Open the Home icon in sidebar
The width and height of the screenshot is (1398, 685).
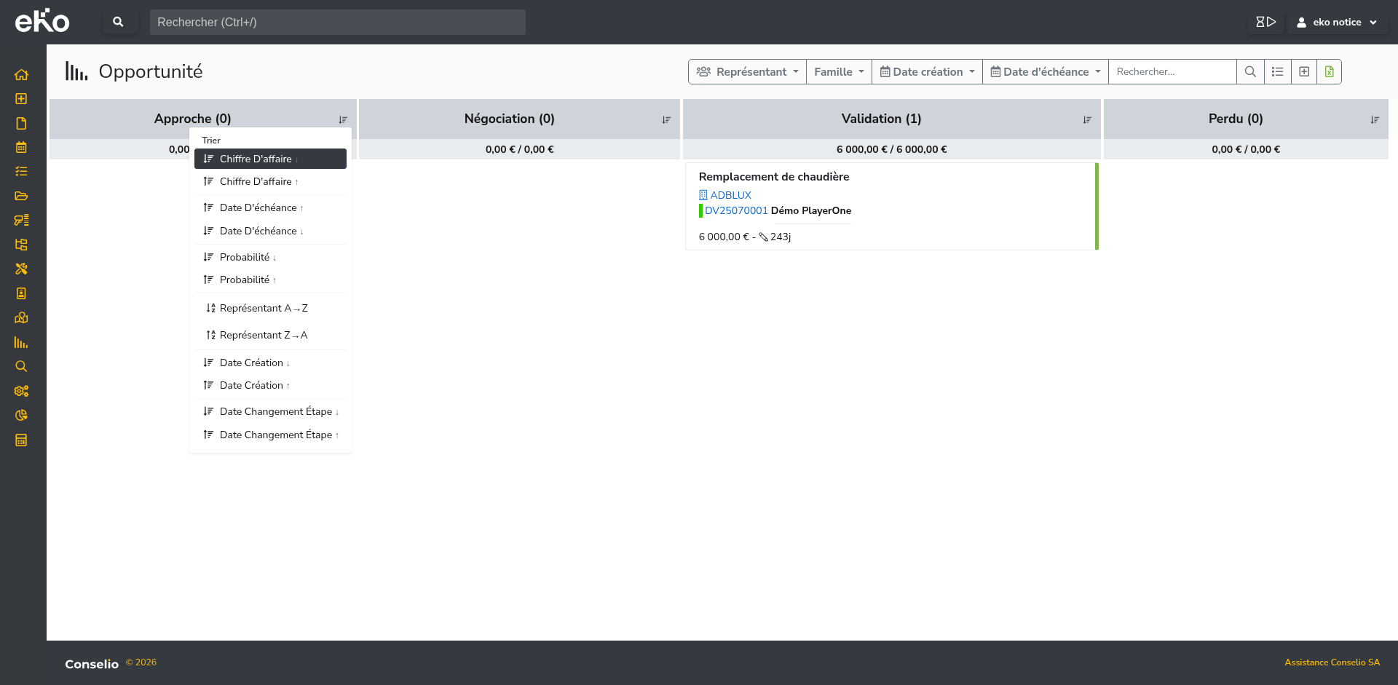pos(21,74)
